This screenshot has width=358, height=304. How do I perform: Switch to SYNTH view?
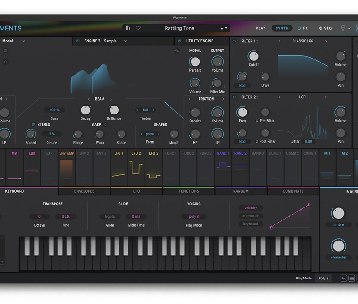pos(282,28)
